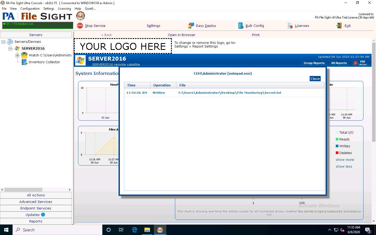Image resolution: width=376 pixels, height=235 pixels.
Task: Open Settings from the toolbar
Action: [x=154, y=26]
